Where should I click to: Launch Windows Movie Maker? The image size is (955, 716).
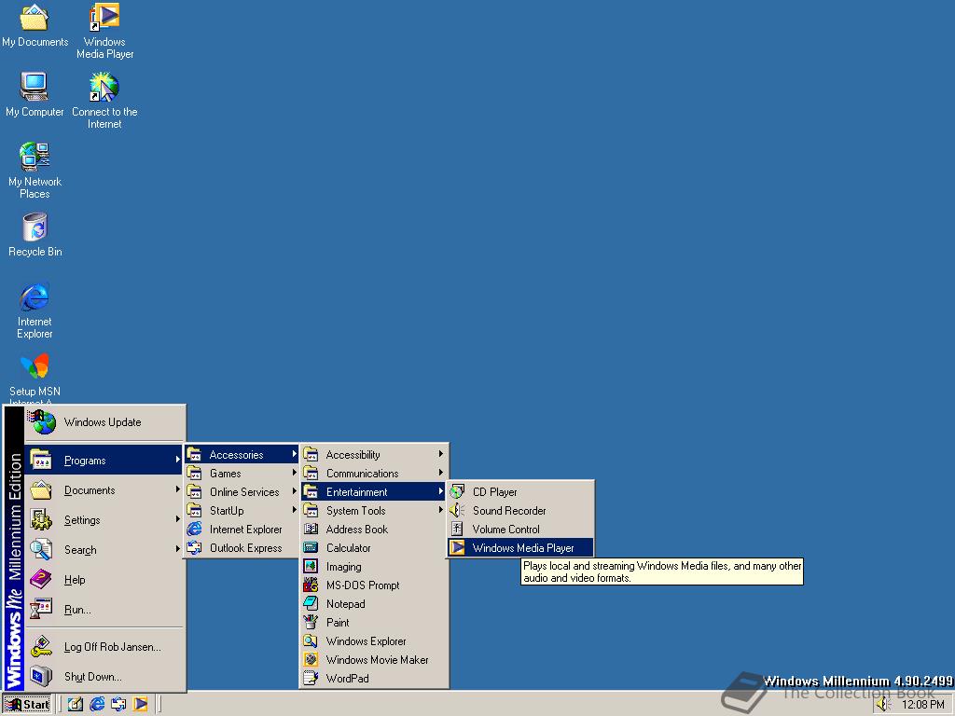[x=374, y=660]
